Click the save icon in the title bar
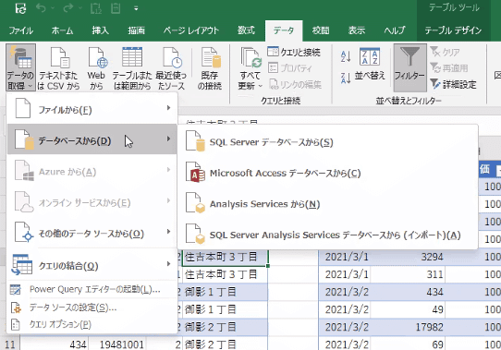The width and height of the screenshot is (501, 350). (20, 8)
